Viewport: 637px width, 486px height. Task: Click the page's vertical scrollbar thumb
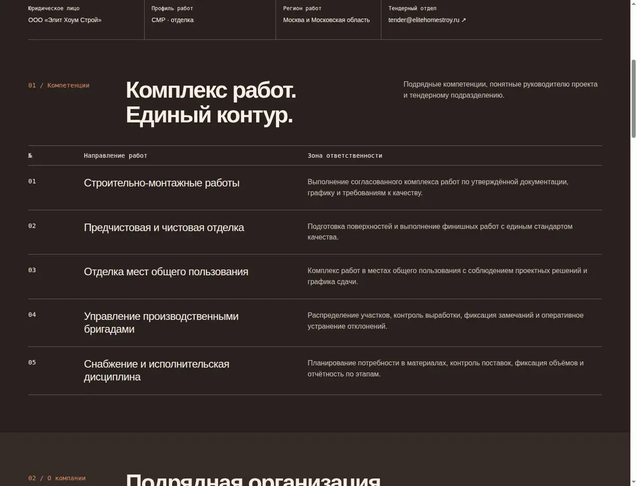(x=633, y=98)
